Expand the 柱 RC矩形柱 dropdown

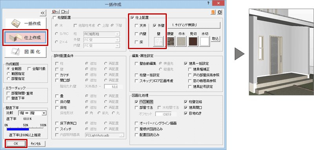102,34
